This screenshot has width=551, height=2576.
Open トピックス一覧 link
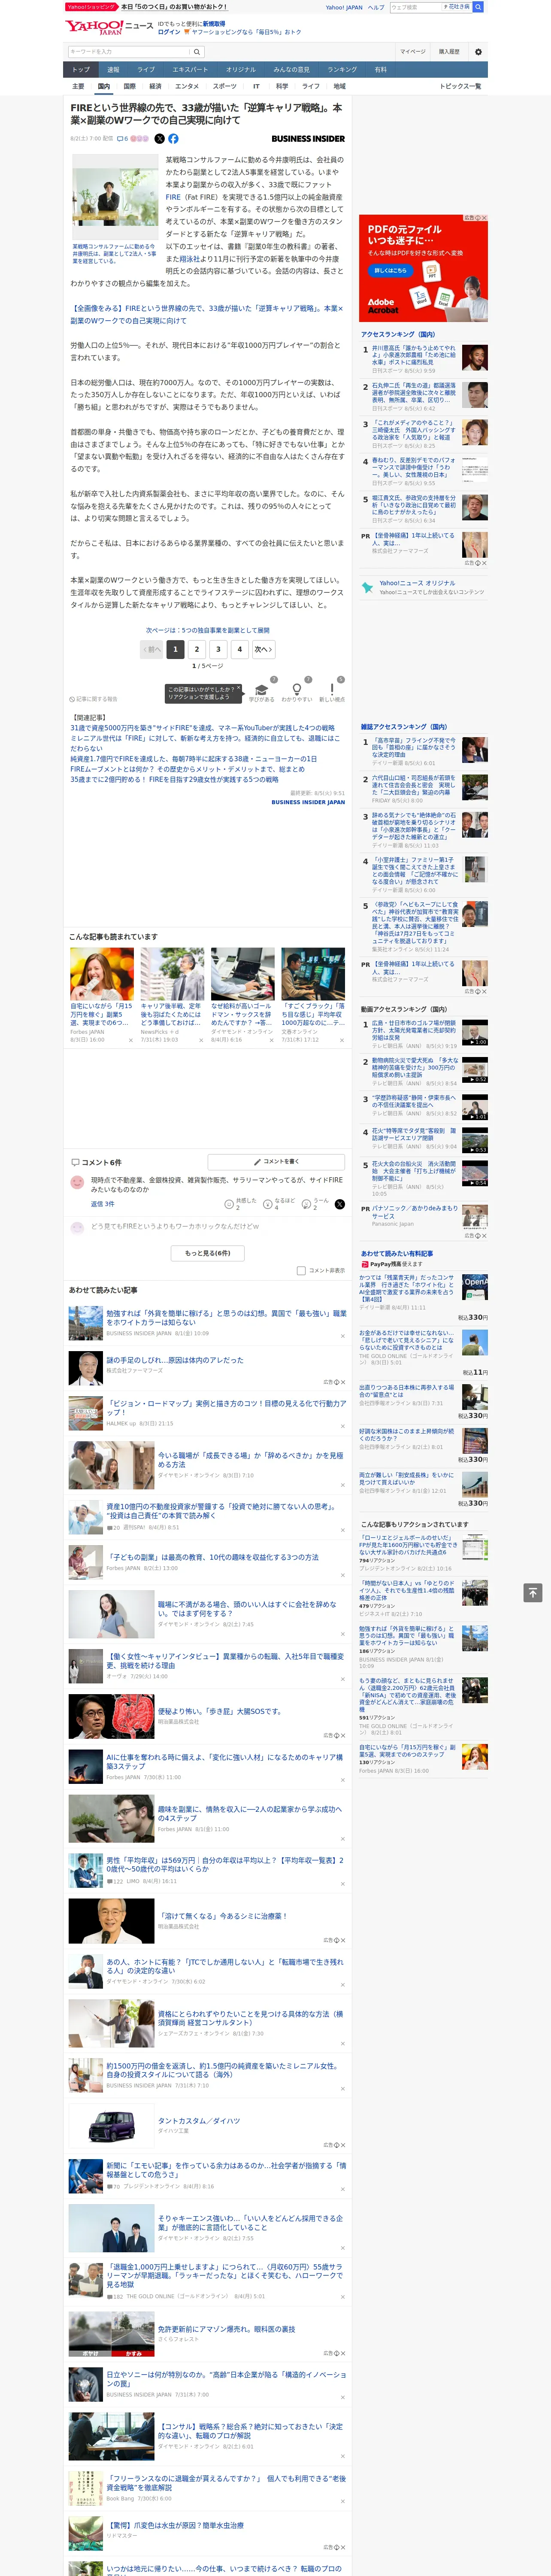[460, 86]
